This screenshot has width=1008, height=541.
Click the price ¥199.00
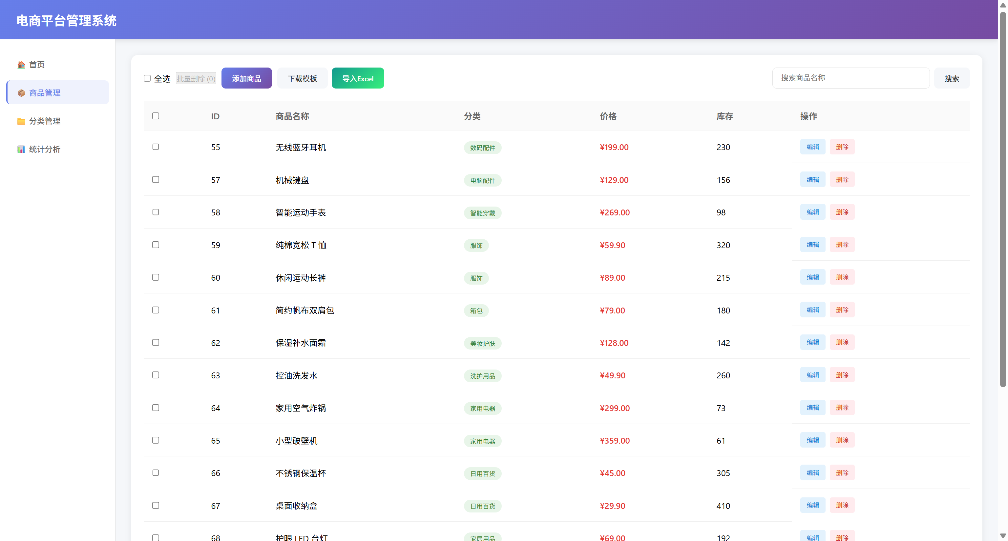tap(614, 147)
